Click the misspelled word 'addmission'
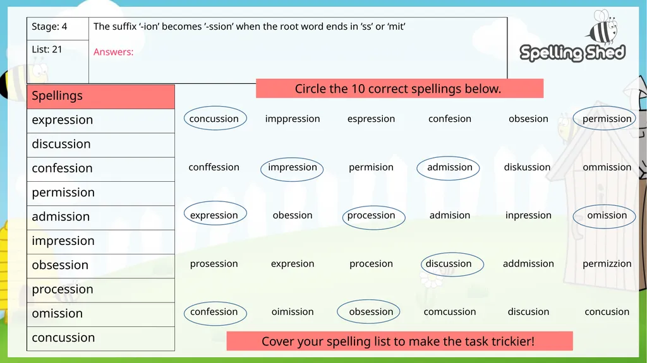The width and height of the screenshot is (647, 363). tap(528, 264)
